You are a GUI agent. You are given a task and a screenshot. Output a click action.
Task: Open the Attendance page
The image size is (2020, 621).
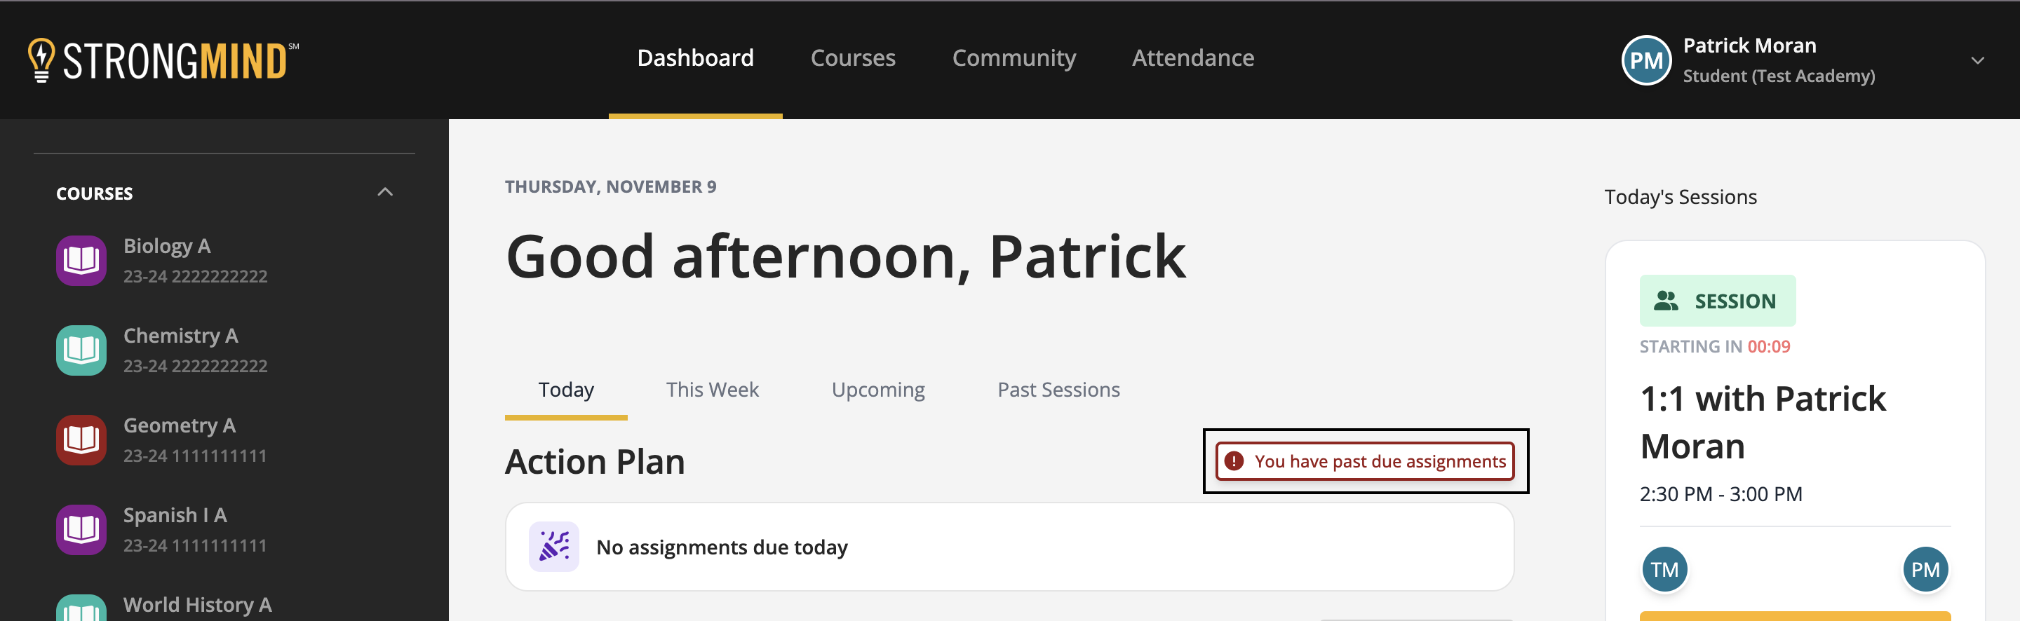coord(1192,58)
